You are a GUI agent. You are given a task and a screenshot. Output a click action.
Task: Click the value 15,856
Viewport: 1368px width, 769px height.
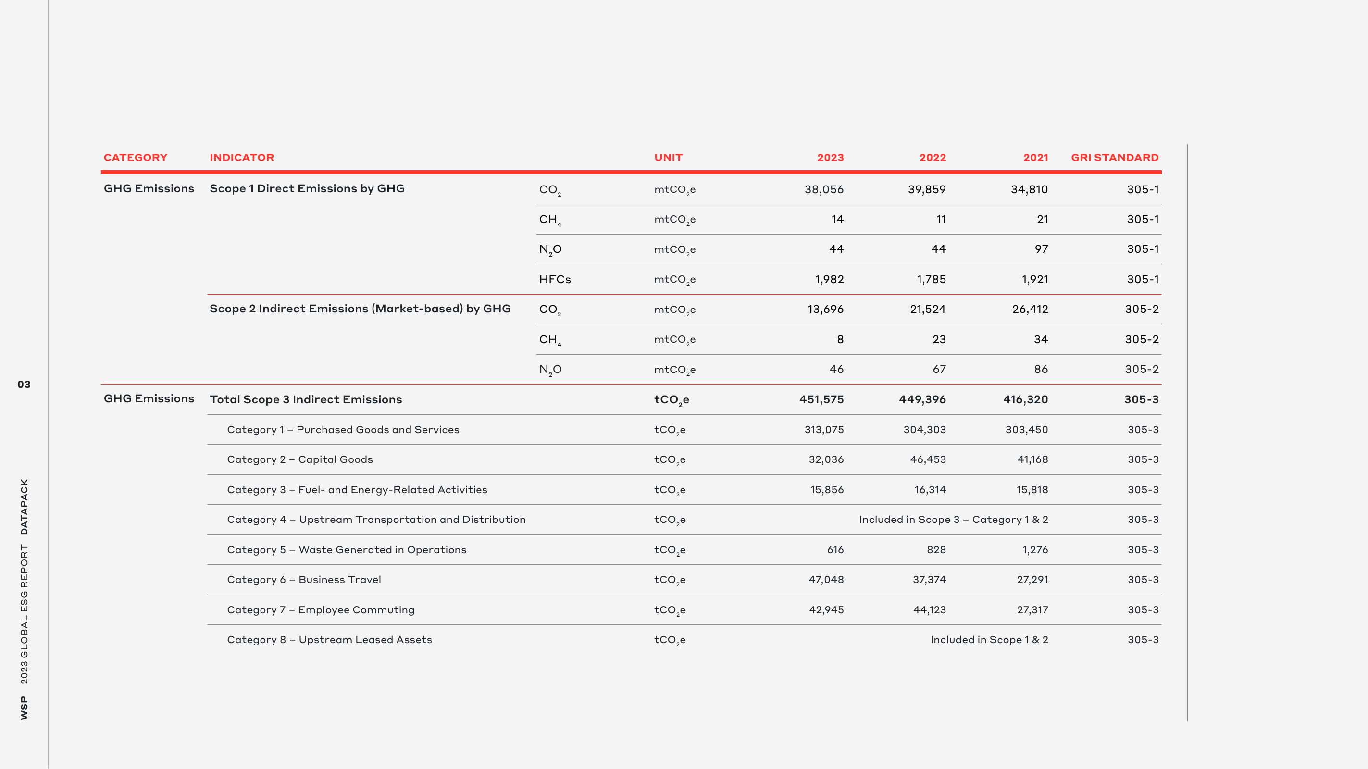point(827,490)
